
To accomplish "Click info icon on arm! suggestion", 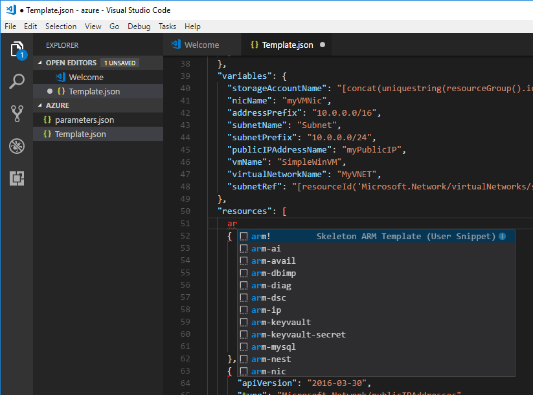I will click(x=502, y=236).
